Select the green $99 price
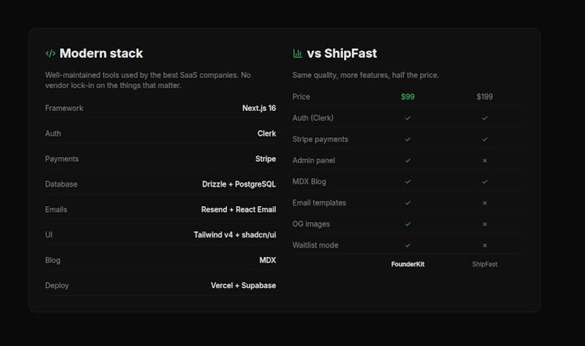The height and width of the screenshot is (346, 585). (x=408, y=97)
